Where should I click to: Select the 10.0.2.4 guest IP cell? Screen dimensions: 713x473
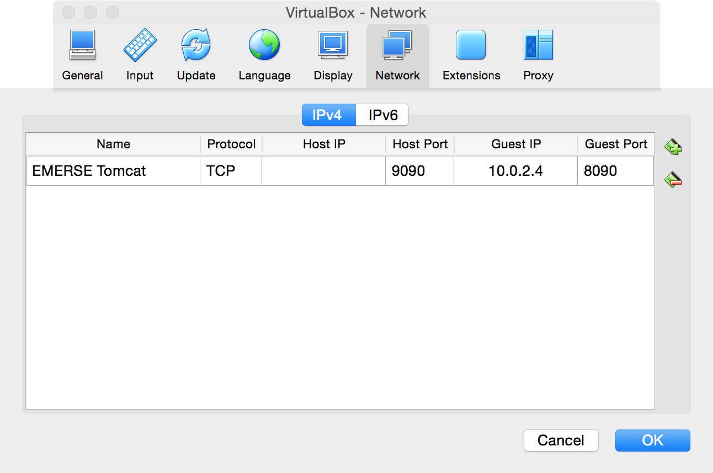pyautogui.click(x=516, y=171)
